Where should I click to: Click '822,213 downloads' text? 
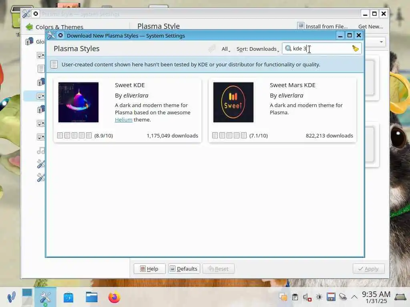point(330,136)
